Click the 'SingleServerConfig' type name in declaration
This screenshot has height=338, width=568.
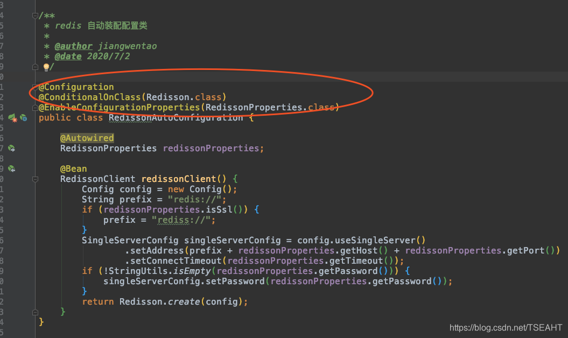click(130, 240)
